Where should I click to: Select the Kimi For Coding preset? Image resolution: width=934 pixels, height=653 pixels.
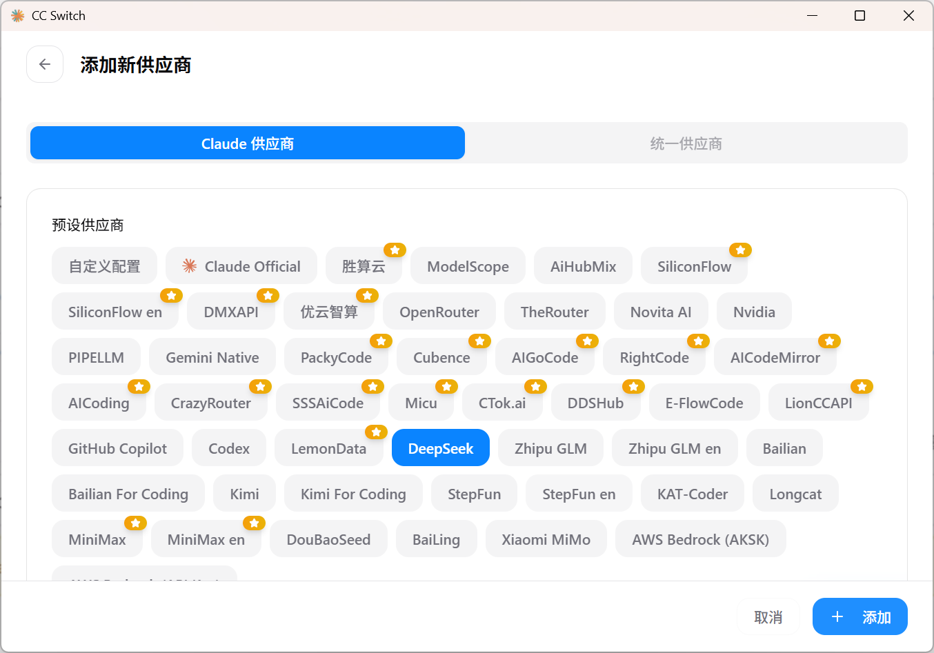click(353, 494)
